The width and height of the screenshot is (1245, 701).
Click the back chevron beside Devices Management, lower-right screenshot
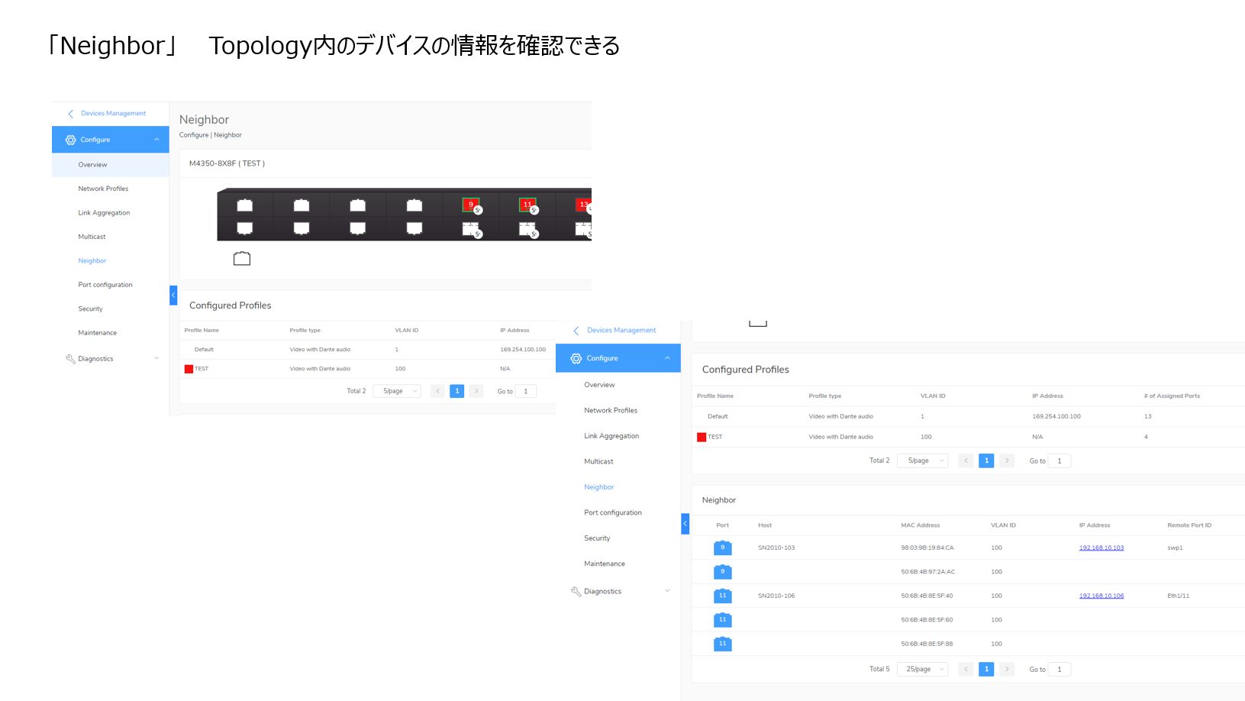click(576, 331)
